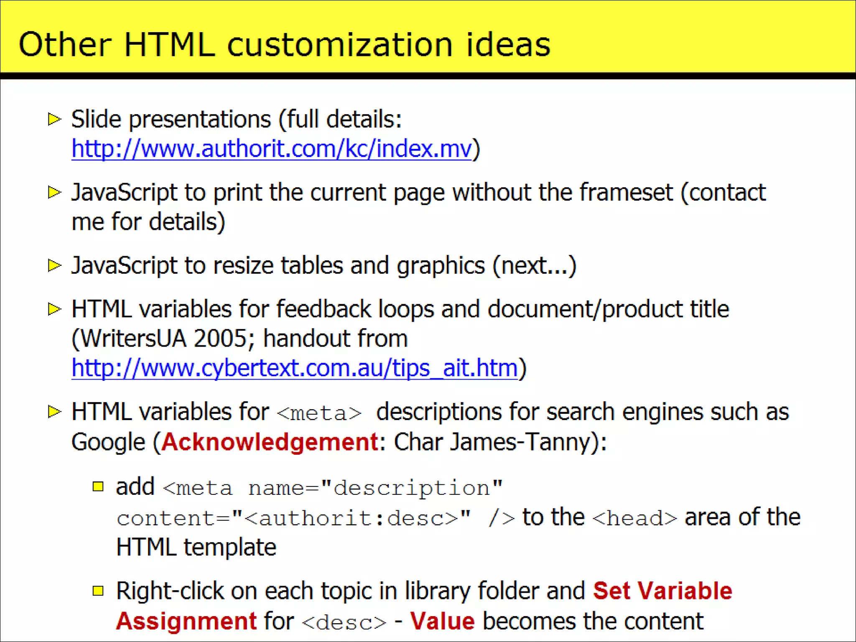The height and width of the screenshot is (642, 856).
Task: Click the arrow bullet beside HTML variables feedback
Action: coord(54,309)
